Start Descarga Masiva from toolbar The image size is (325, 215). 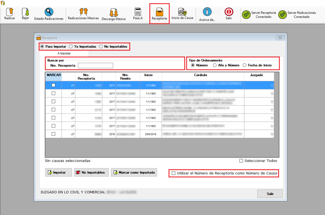tap(114, 13)
